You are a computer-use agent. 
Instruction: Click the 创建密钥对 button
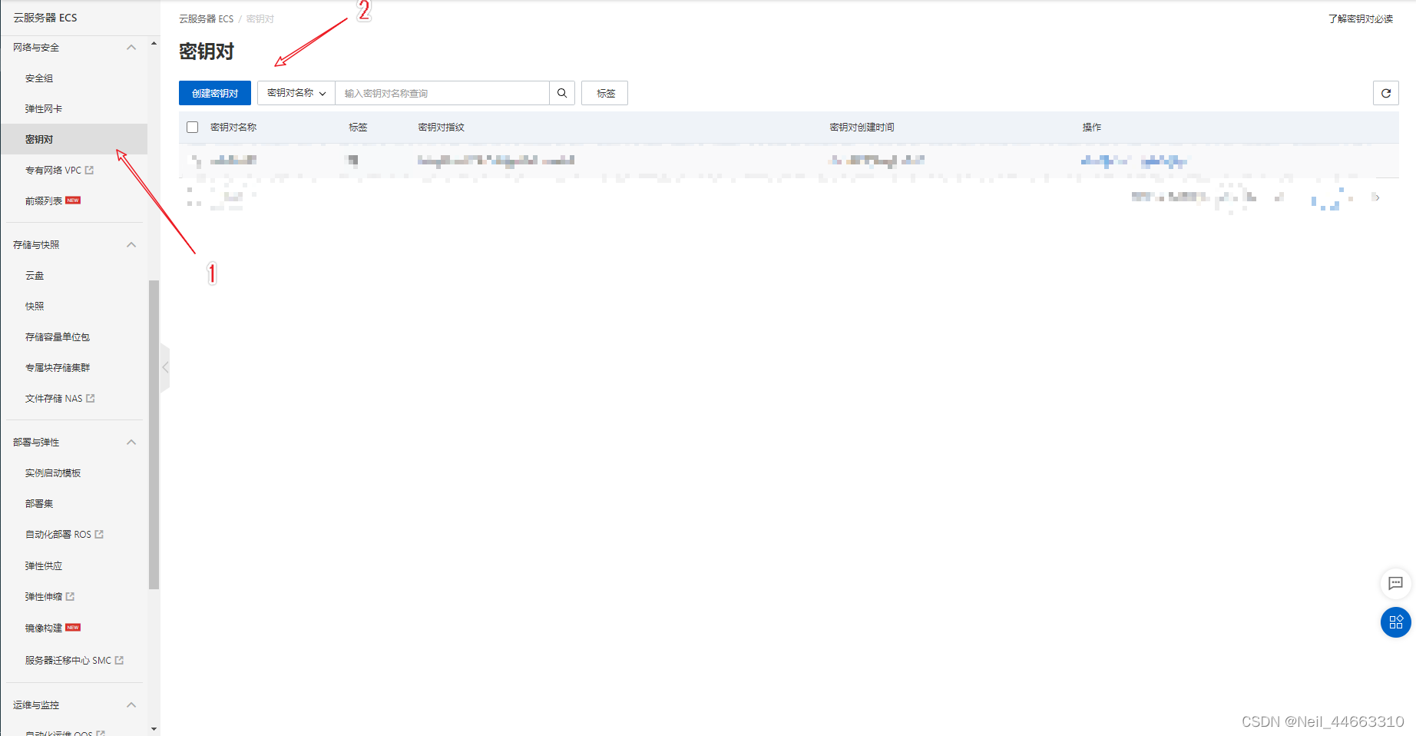click(215, 93)
